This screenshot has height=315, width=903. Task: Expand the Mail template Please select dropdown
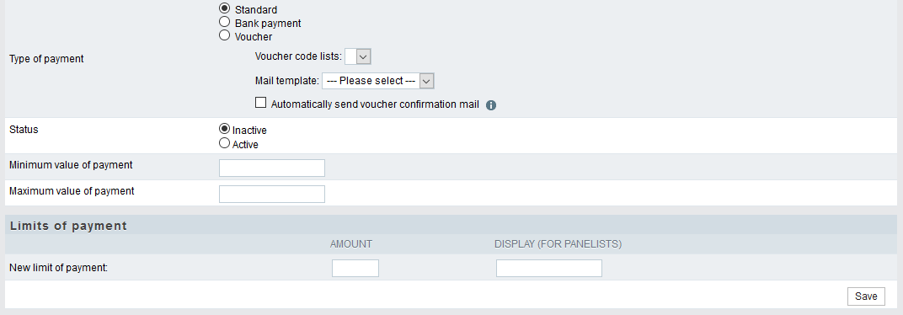[x=377, y=81]
